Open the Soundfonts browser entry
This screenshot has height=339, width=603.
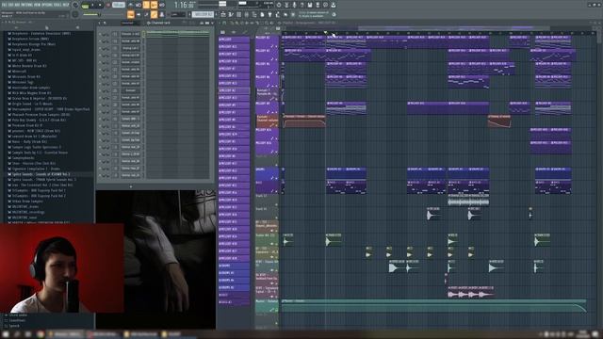17,320
